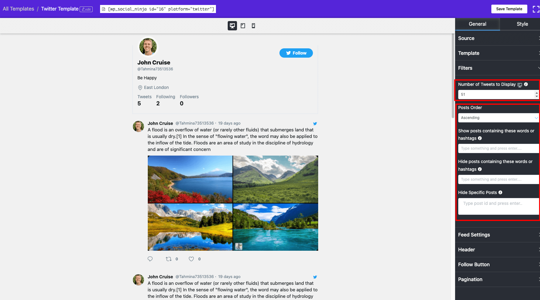Click the Tweets count 5
The image size is (540, 300).
[x=139, y=104]
